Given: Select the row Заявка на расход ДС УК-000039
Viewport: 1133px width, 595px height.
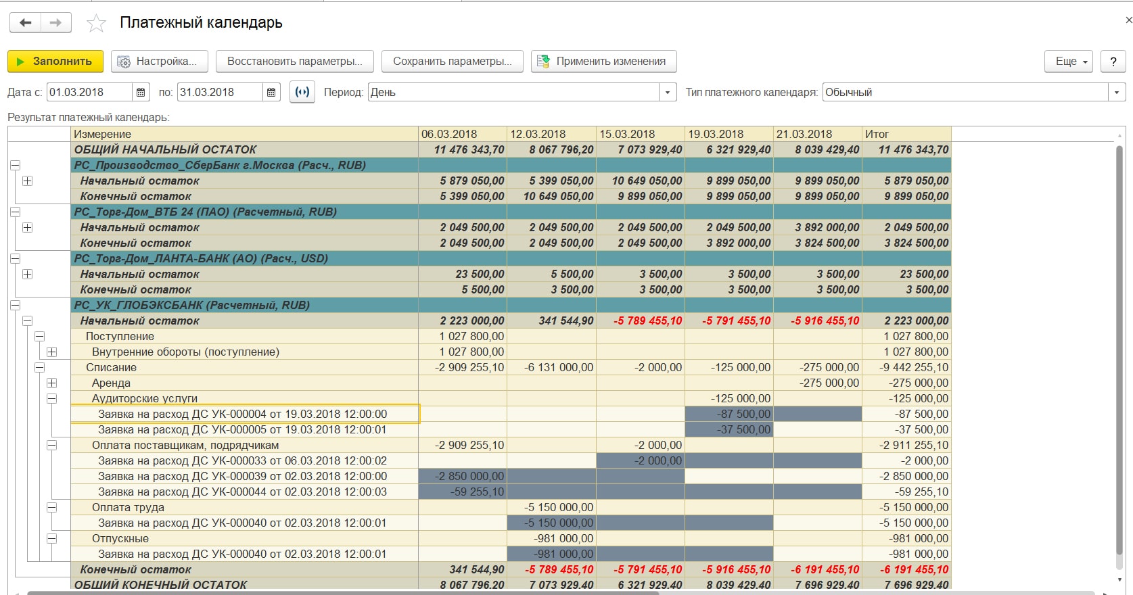Looking at the screenshot, I should tap(245, 476).
